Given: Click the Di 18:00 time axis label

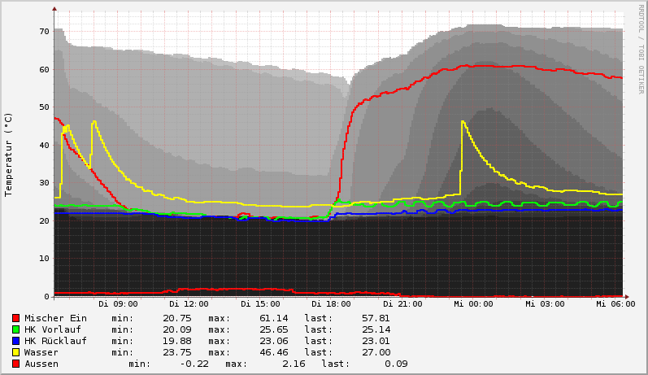Looking at the screenshot, I should 329,304.
